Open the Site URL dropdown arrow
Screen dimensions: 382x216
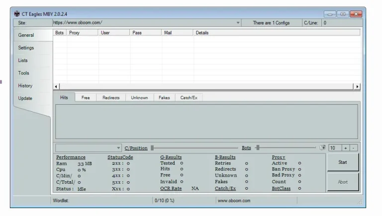[238, 23]
